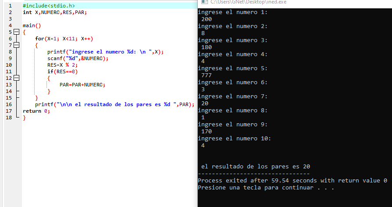The height and width of the screenshot is (207, 392).
Task: Click the PAR=PAR+NUMERO; code line
Action: click(x=82, y=85)
